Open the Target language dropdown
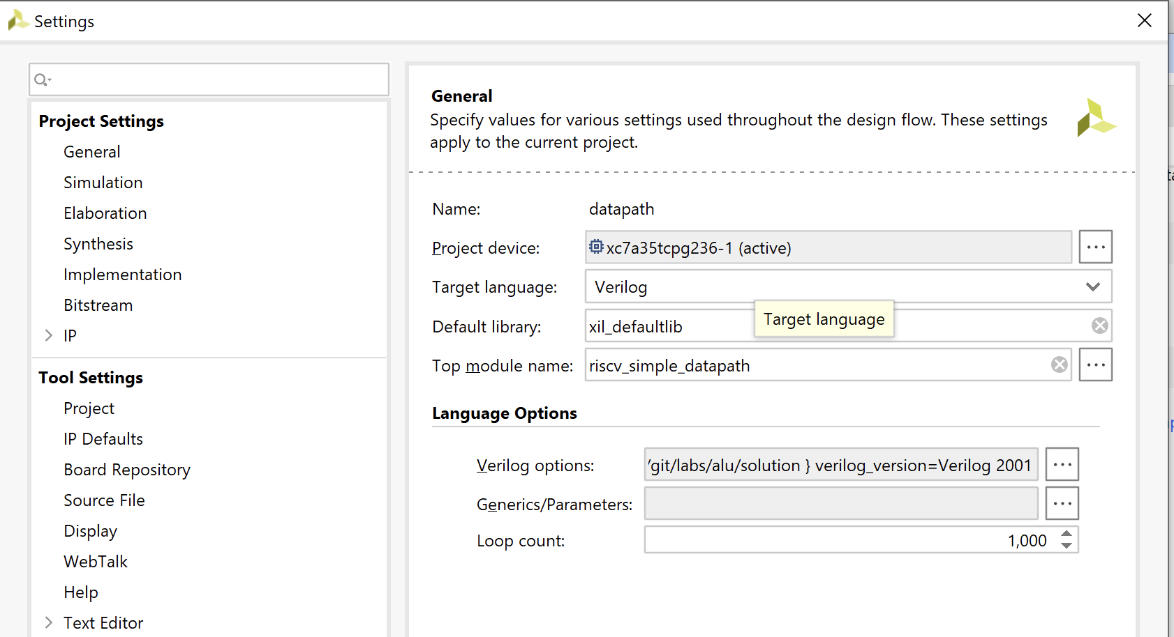The width and height of the screenshot is (1174, 637). 1091,286
